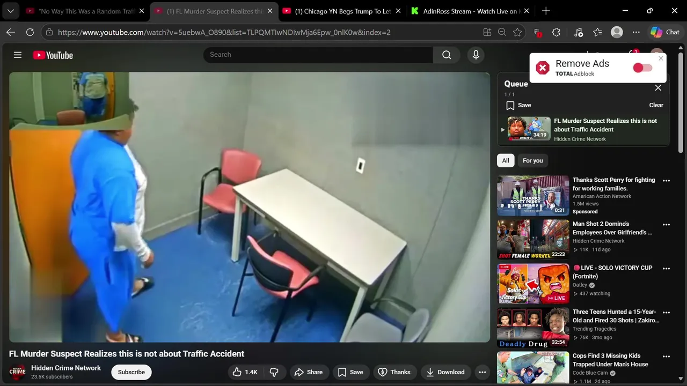This screenshot has width=687, height=386.
Task: Go to YouTube home via logo
Action: [x=53, y=55]
